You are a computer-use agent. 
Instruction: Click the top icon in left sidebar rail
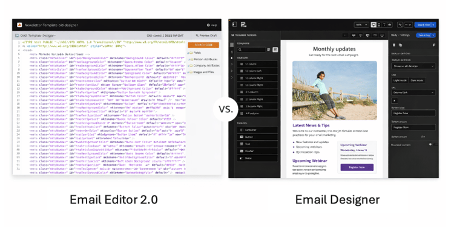click(232, 45)
